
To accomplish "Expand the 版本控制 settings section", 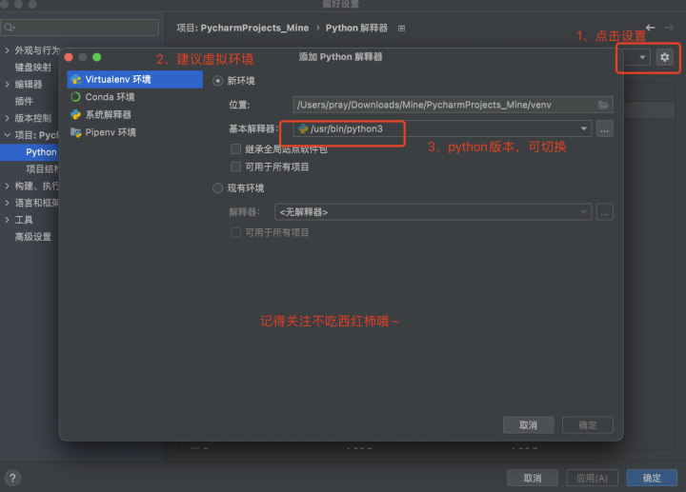I will (x=7, y=118).
